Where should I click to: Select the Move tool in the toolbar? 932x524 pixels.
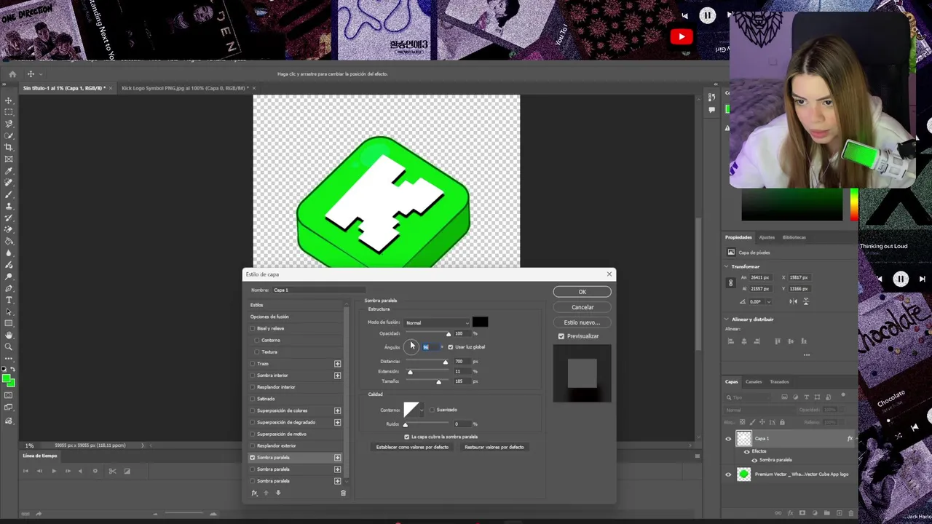(x=9, y=100)
